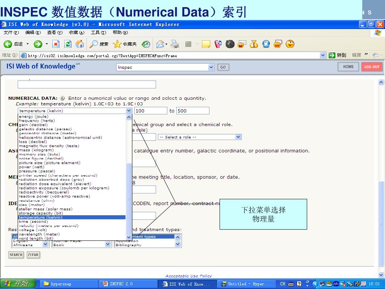Click the IE Back arrow icon
The width and height of the screenshot is (385, 289).
point(8,44)
